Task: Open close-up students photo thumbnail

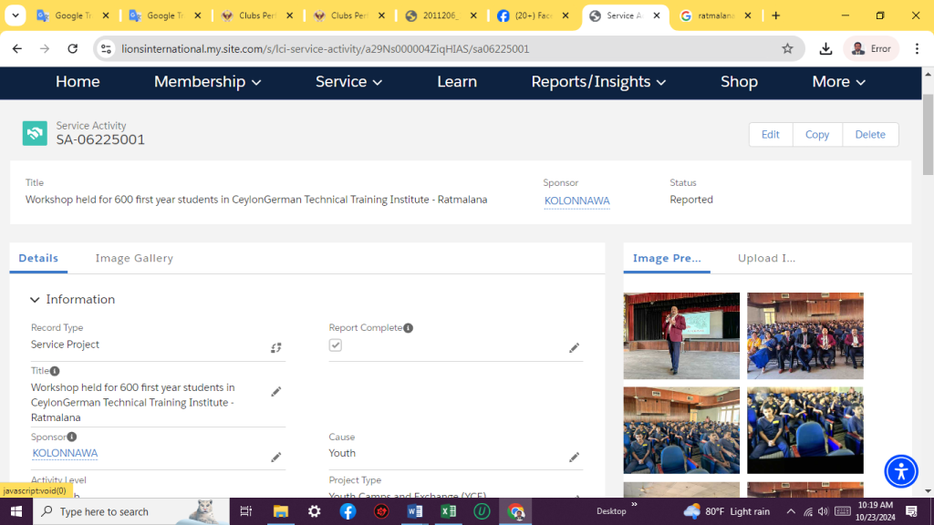Action: click(804, 430)
